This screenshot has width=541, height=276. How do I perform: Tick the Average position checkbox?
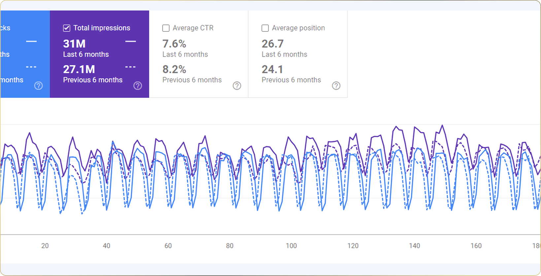[x=265, y=28]
